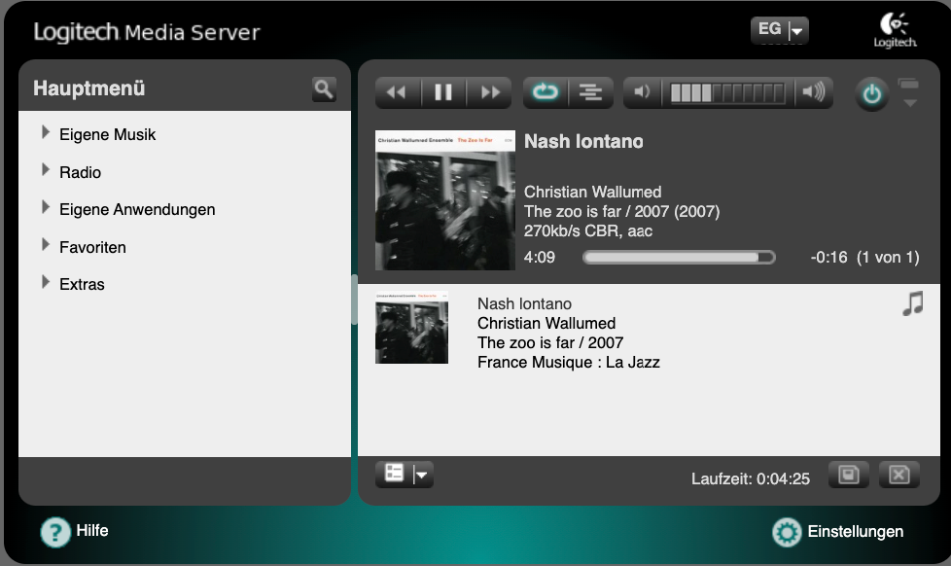
Task: Open the EG player selection dropdown
Action: pyautogui.click(x=780, y=30)
